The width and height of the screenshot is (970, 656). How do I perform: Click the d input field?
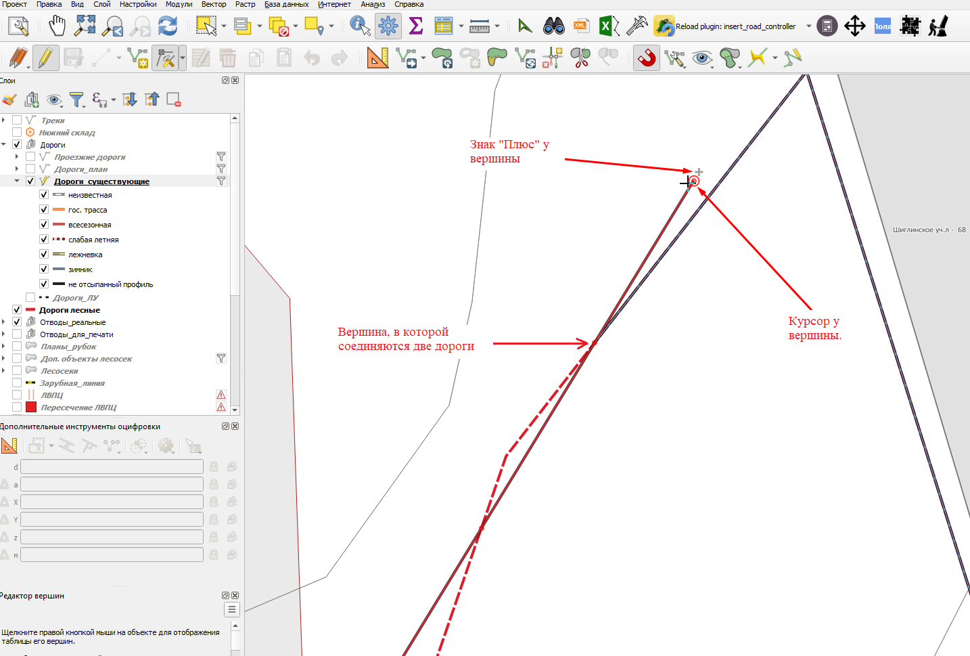112,466
